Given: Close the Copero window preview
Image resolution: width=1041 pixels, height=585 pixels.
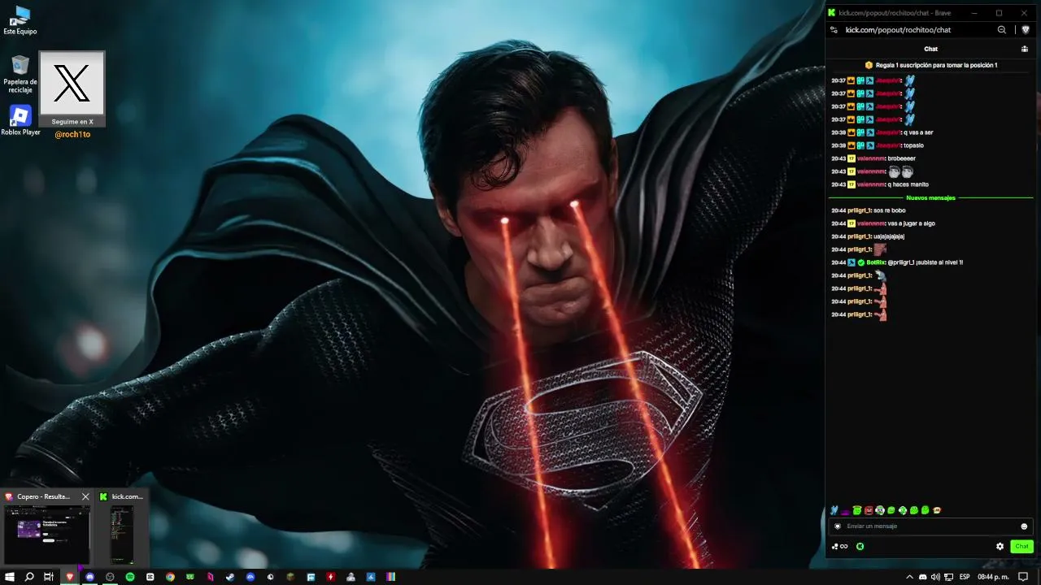Looking at the screenshot, I should 85,496.
